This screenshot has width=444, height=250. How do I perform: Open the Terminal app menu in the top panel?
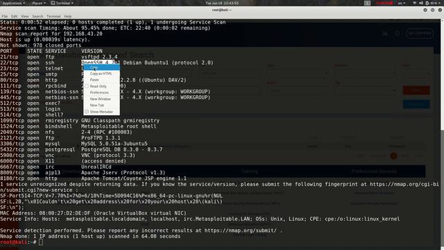pyautogui.click(x=62, y=3)
